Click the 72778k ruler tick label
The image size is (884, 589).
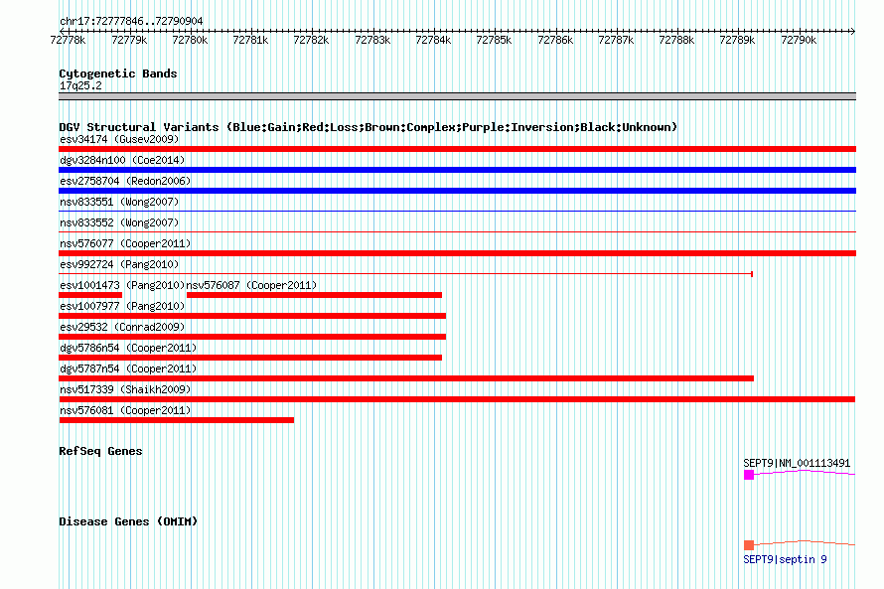pos(68,40)
